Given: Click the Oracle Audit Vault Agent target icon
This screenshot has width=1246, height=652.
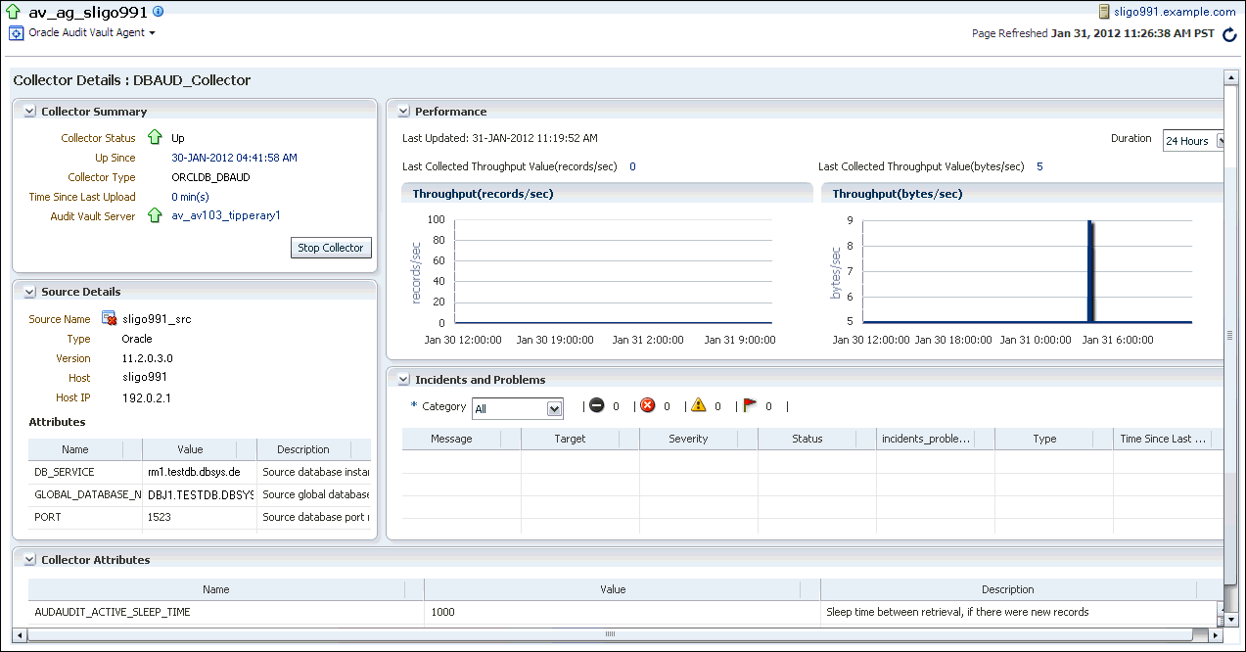Looking at the screenshot, I should pyautogui.click(x=16, y=33).
